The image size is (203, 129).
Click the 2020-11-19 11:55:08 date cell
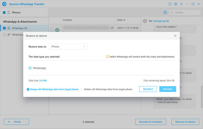pyautogui.click(x=128, y=28)
